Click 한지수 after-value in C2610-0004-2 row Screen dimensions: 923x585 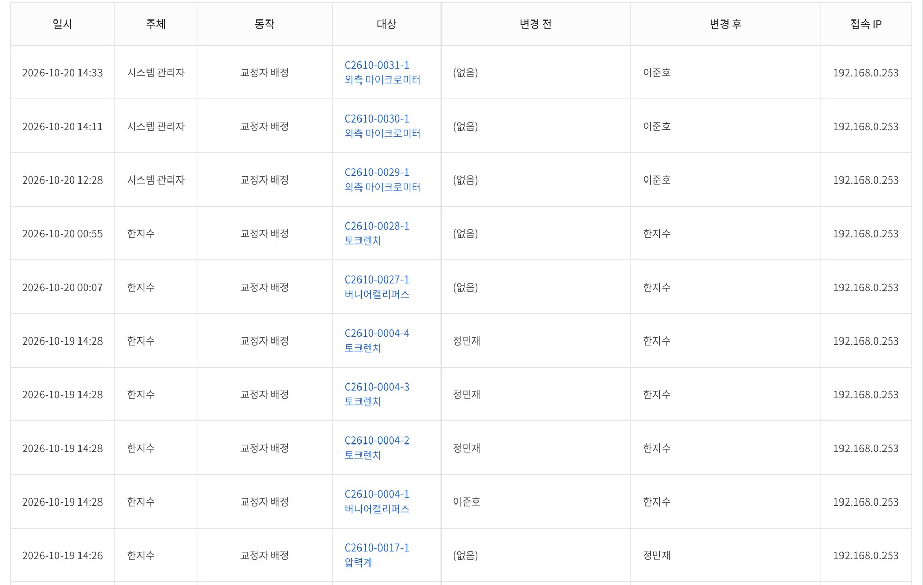(x=657, y=448)
